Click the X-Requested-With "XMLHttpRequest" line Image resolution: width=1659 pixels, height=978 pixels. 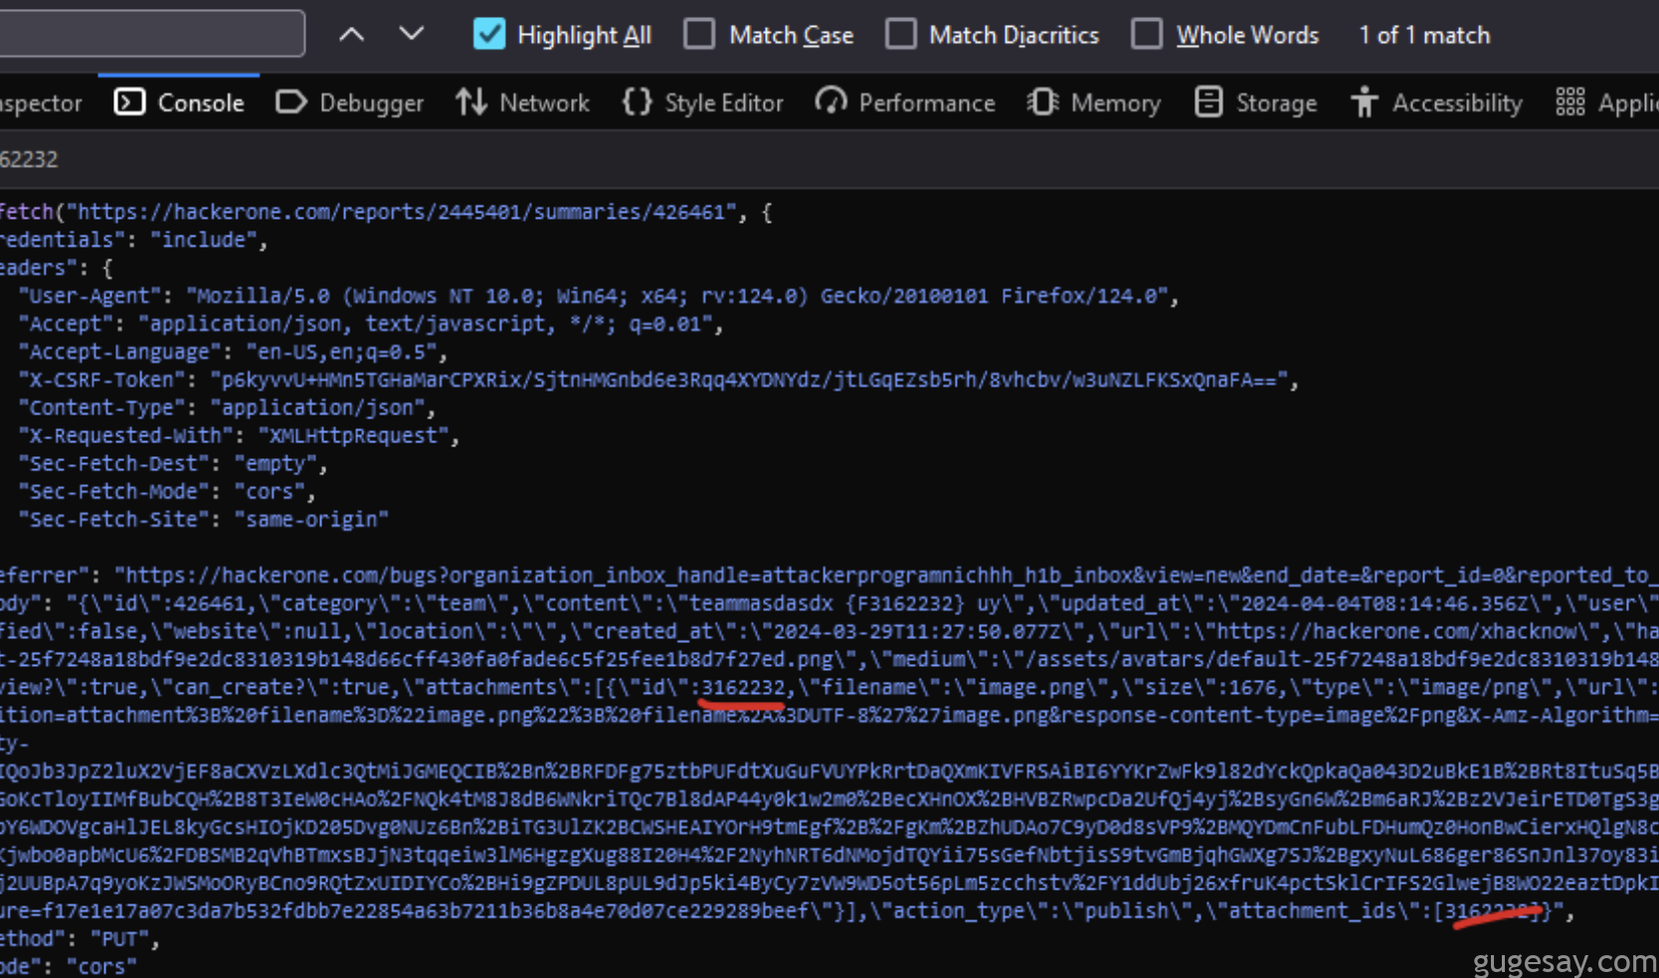tap(239, 435)
